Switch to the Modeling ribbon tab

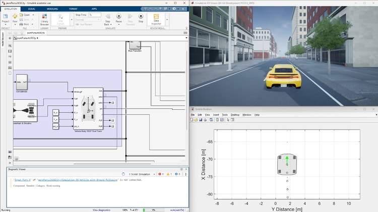[x=52, y=9]
